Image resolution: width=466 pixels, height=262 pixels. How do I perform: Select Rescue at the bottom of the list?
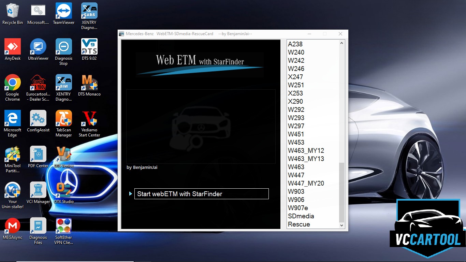coord(299,224)
